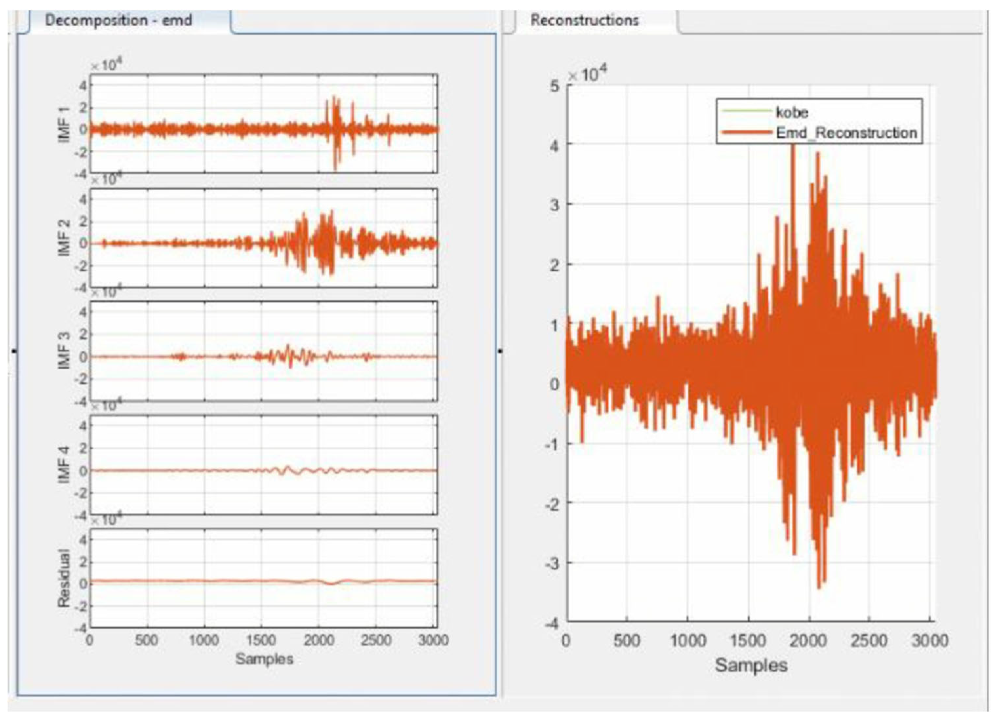Click the legend box in the reconstruction plot
This screenshot has width=997, height=719.
click(819, 121)
